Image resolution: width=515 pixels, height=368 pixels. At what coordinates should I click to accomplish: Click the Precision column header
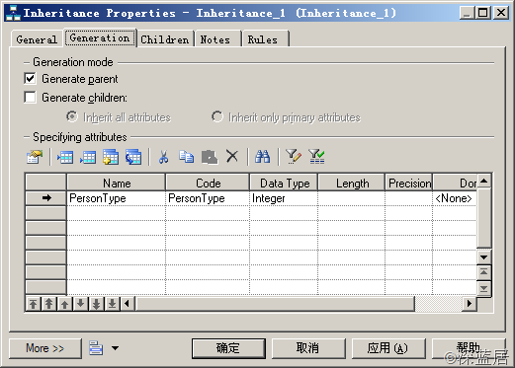[x=409, y=183]
